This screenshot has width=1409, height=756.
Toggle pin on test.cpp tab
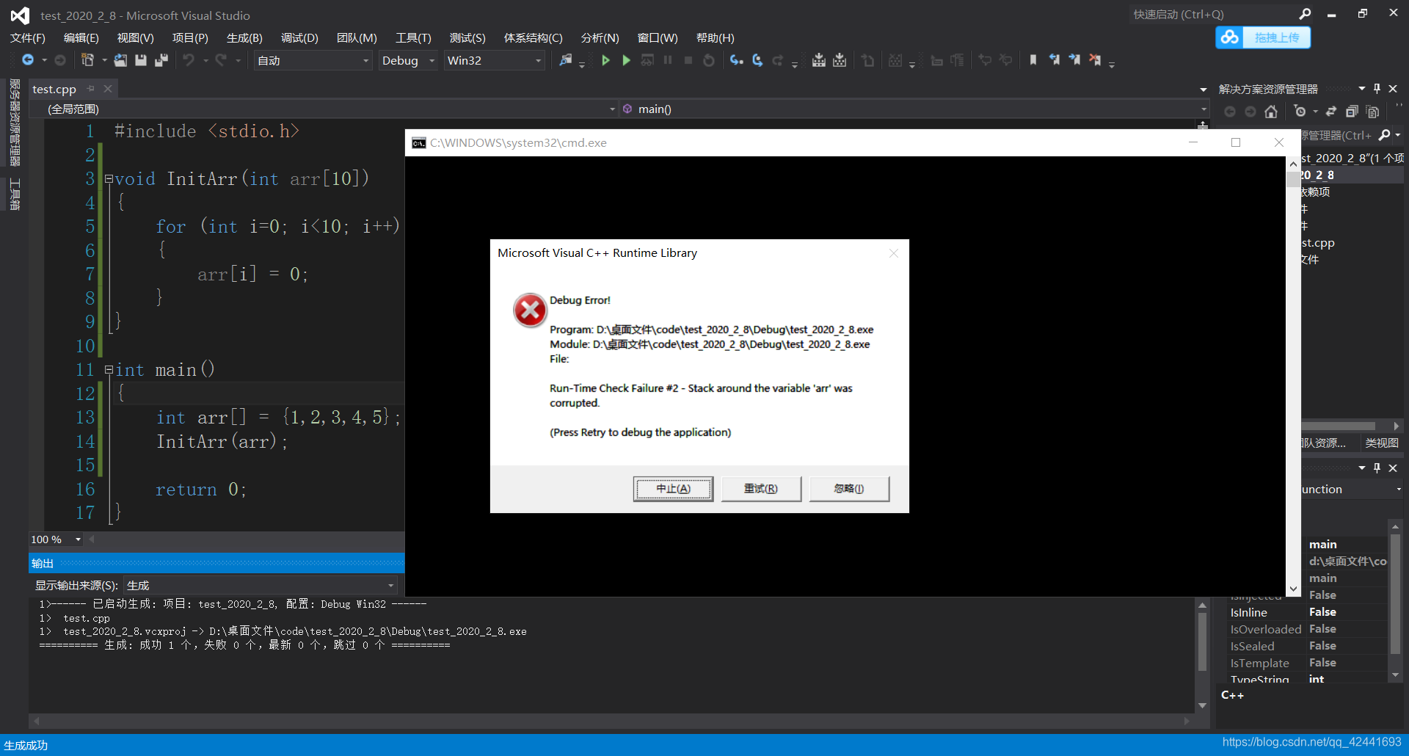(x=91, y=89)
